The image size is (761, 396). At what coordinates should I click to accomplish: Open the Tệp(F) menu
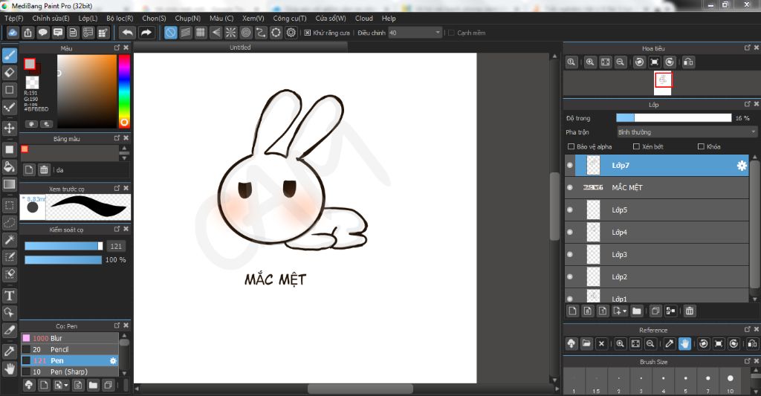13,18
